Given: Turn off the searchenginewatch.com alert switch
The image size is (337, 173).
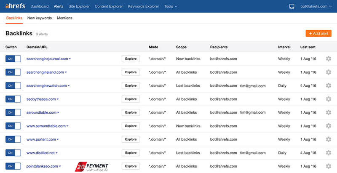Looking at the screenshot, I should 13,85.
